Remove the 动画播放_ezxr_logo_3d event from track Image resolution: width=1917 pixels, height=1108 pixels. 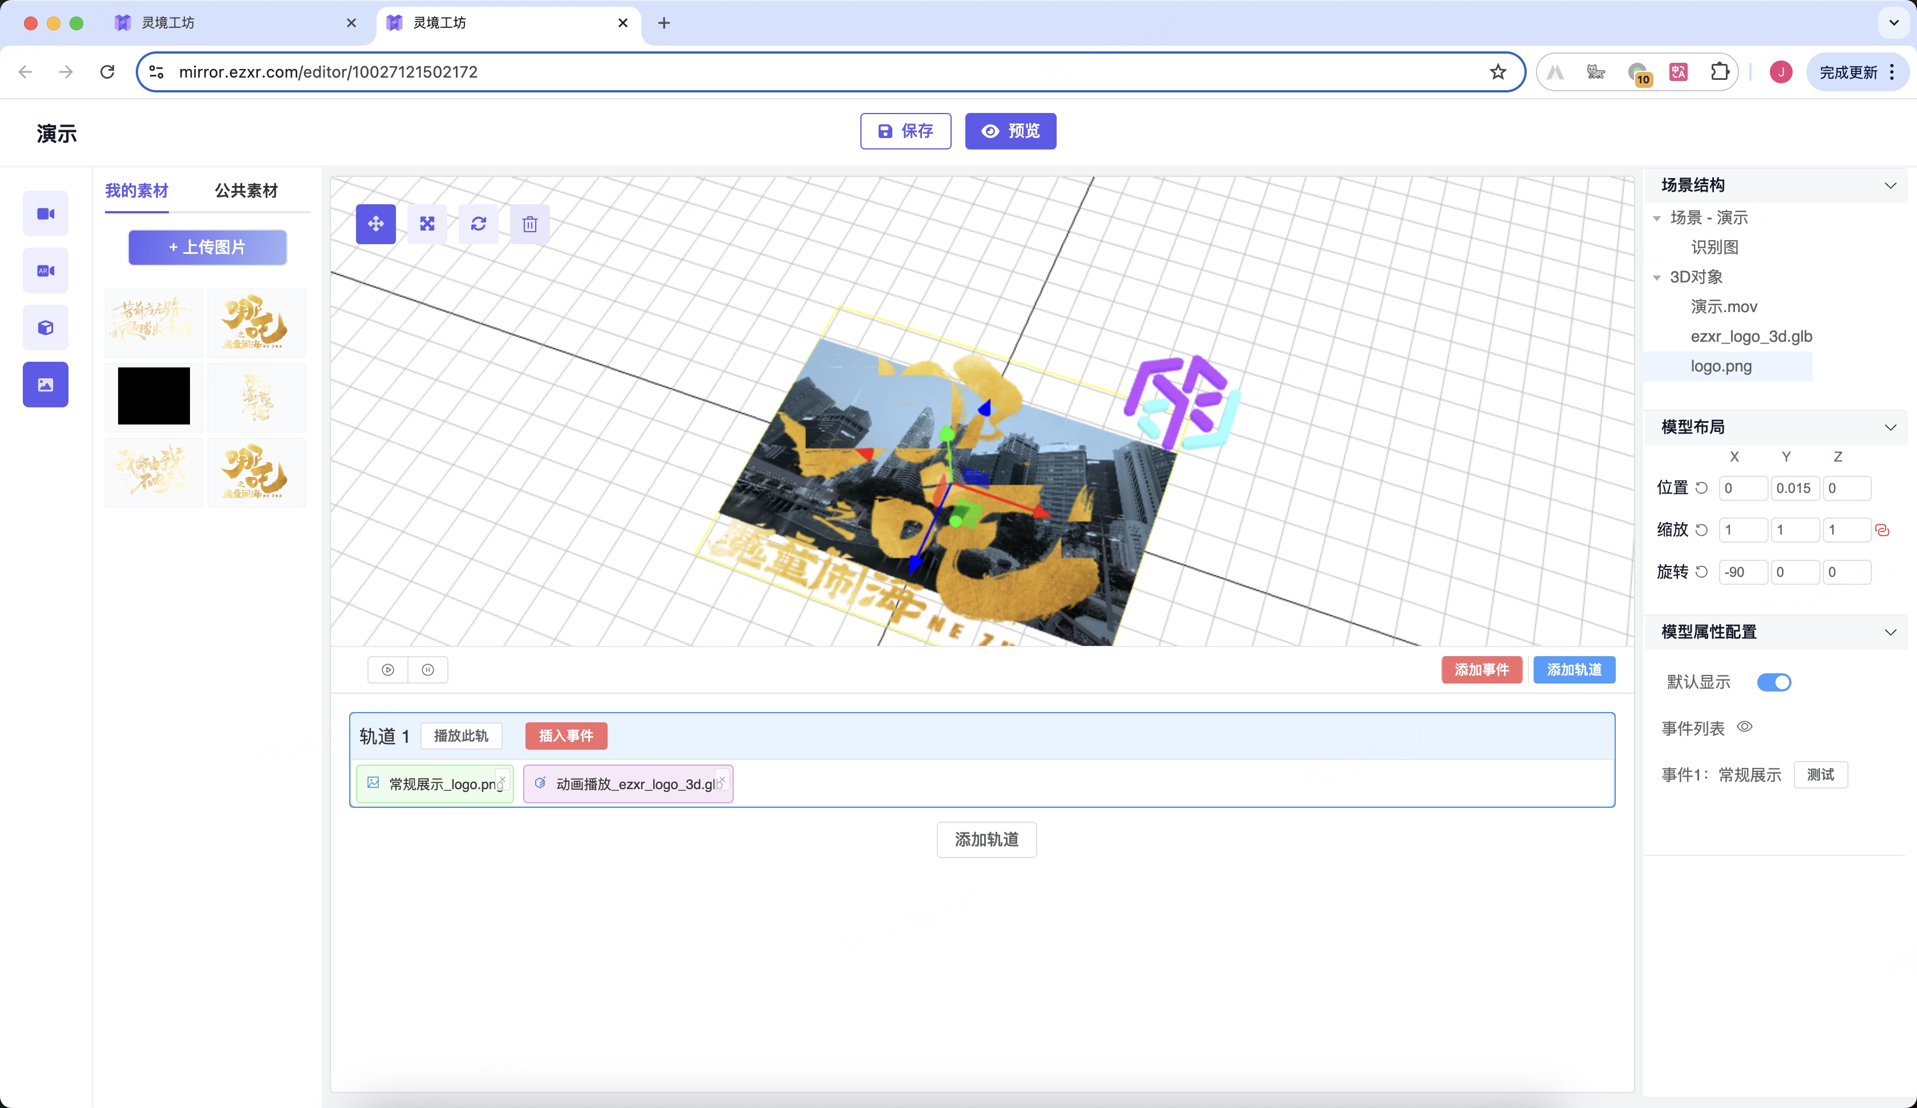[x=721, y=780]
